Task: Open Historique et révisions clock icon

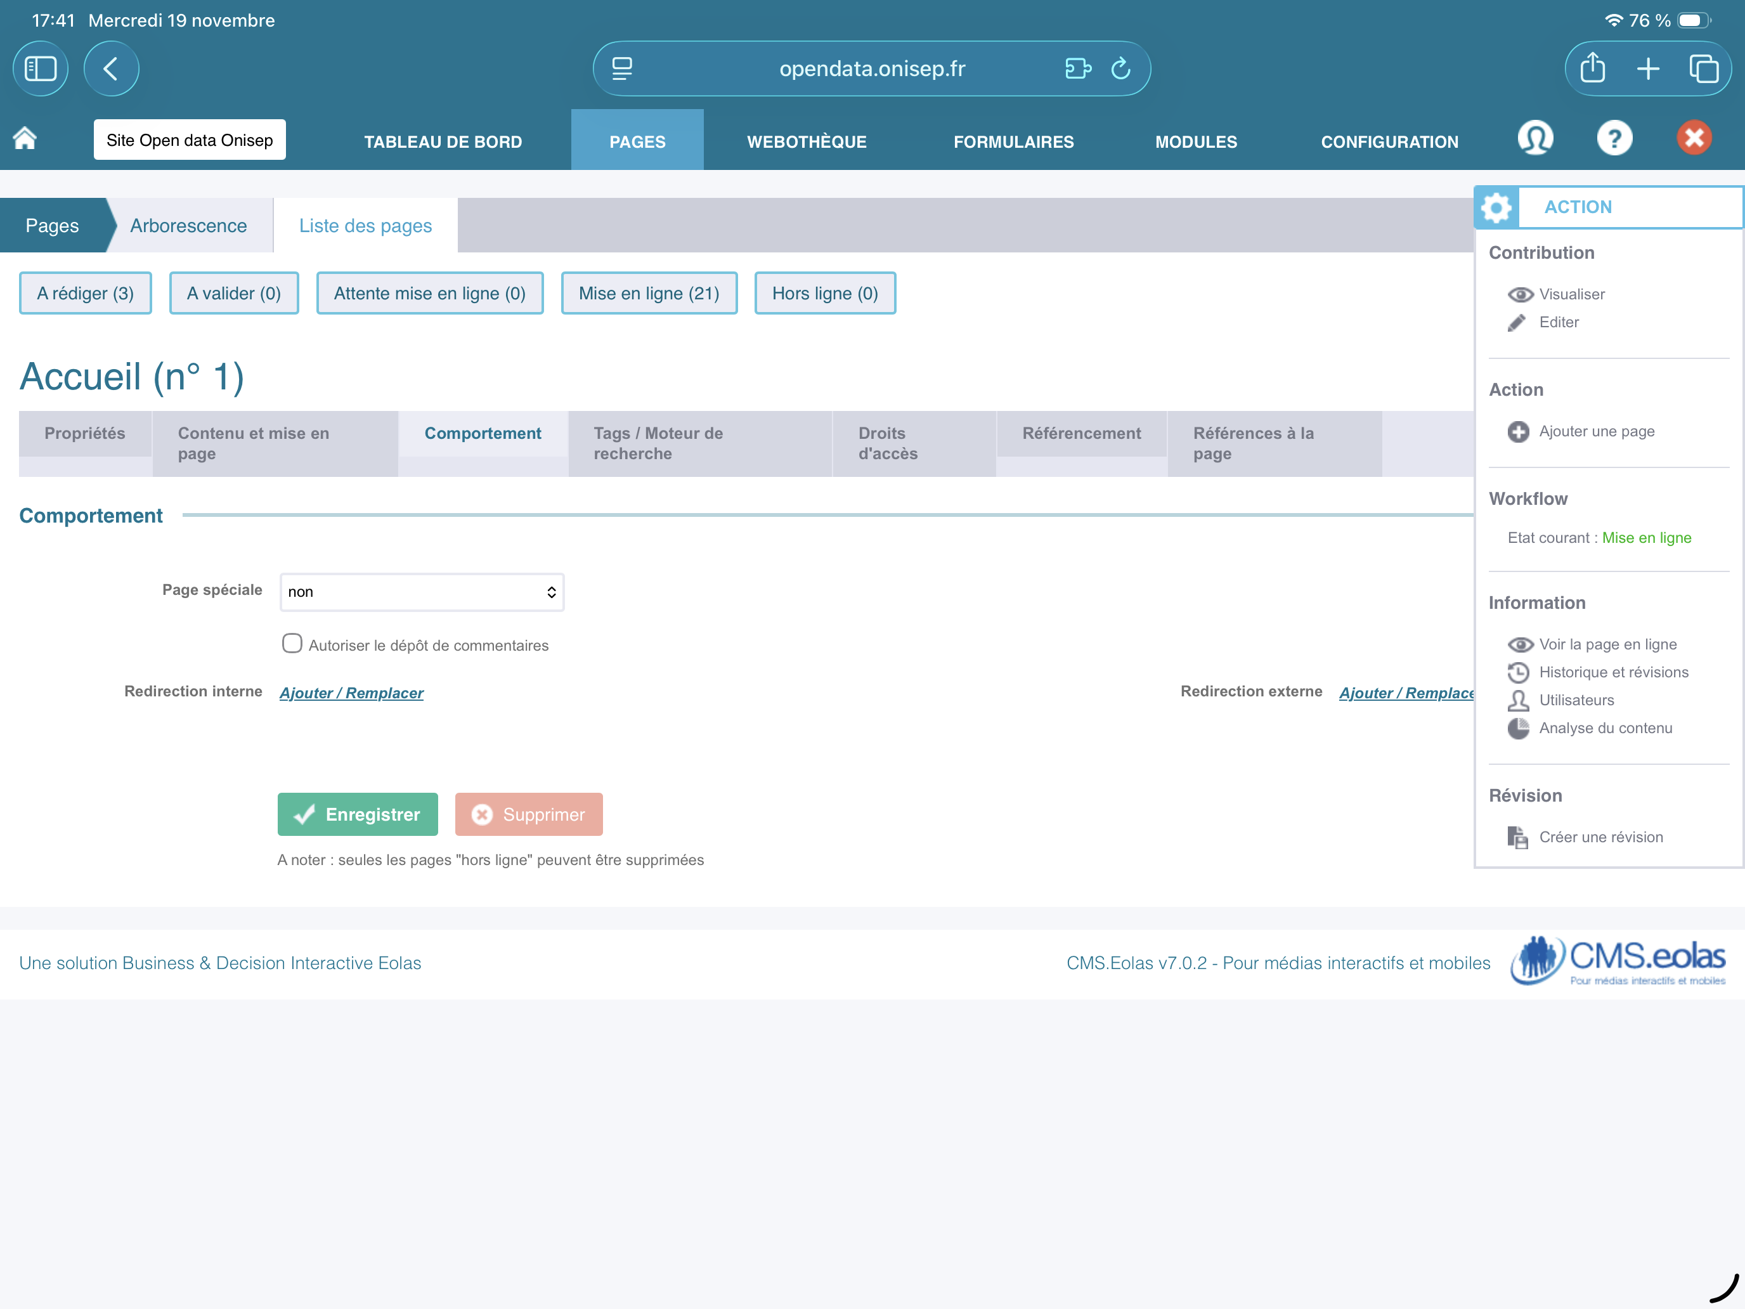Action: pos(1518,672)
